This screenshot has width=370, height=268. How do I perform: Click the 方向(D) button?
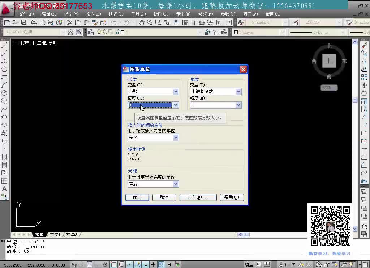coord(198,197)
